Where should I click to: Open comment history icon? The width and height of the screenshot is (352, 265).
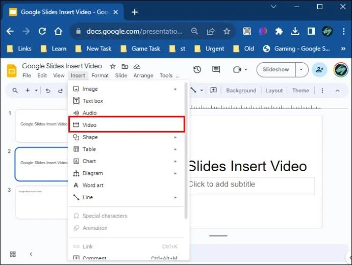click(x=216, y=69)
